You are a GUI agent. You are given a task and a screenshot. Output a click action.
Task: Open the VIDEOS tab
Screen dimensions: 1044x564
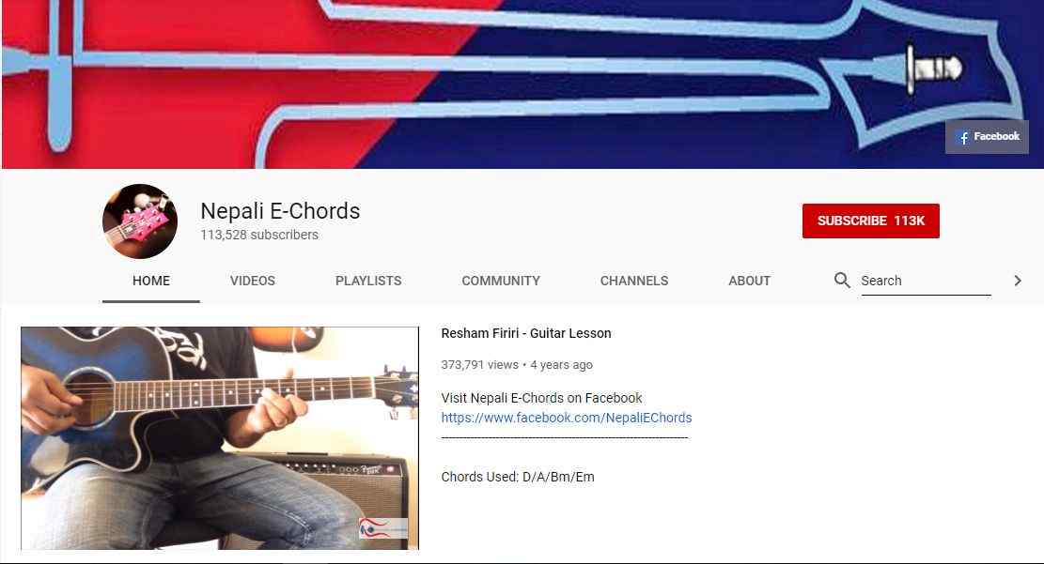click(x=253, y=281)
